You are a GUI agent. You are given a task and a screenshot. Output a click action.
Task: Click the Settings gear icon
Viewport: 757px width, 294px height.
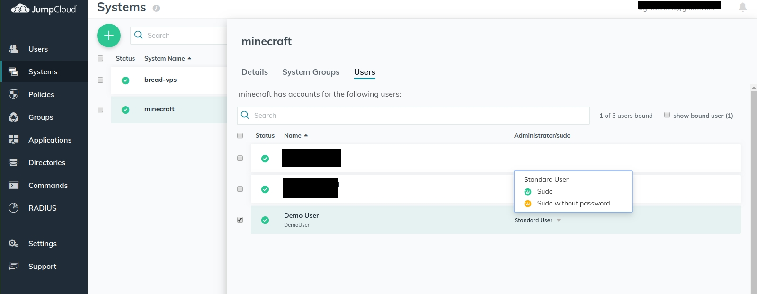[x=14, y=243]
